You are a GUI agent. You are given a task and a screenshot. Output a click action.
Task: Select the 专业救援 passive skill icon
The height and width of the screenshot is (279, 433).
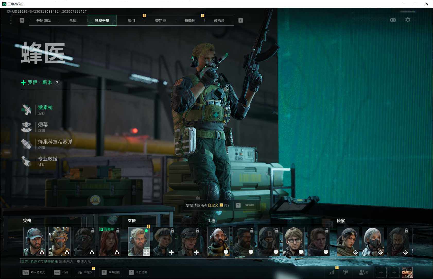coord(26,161)
